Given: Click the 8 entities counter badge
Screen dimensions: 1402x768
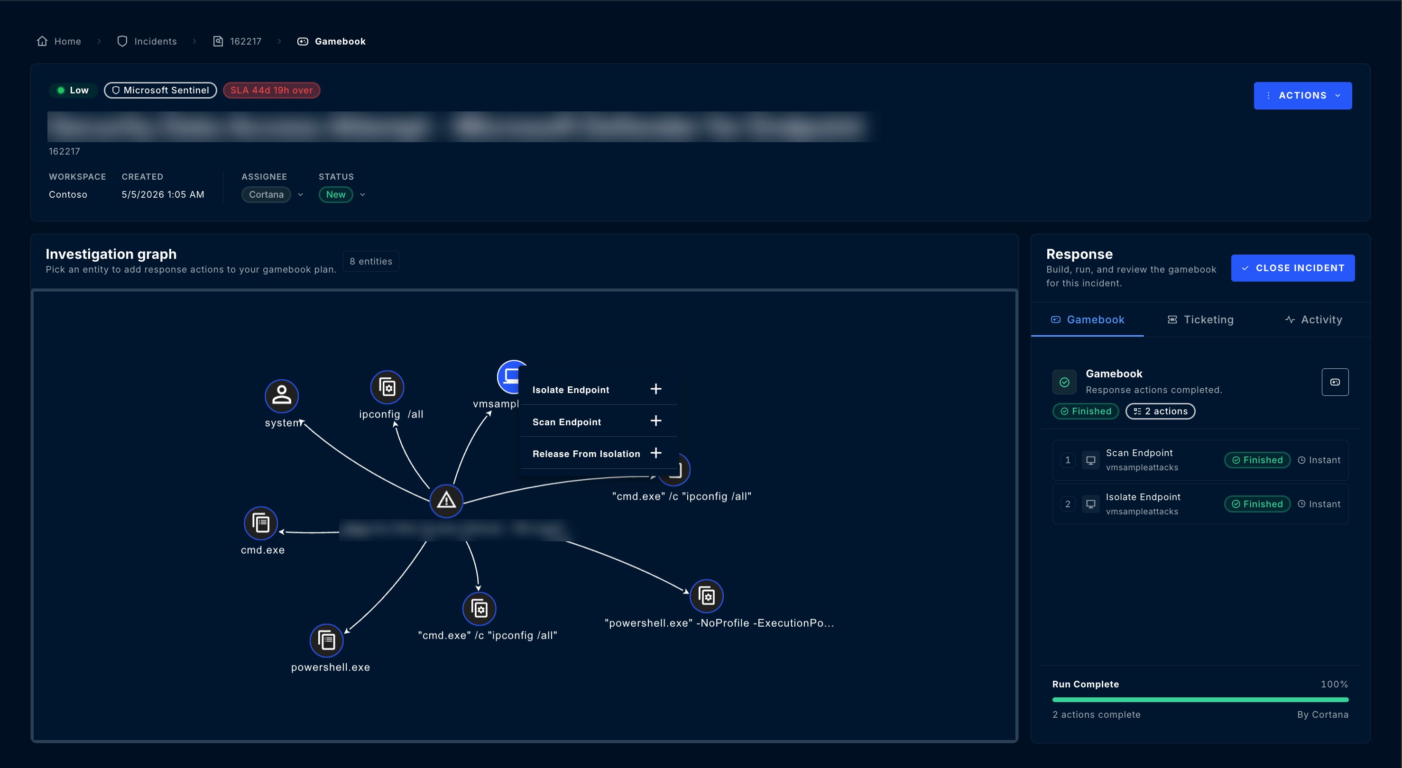Looking at the screenshot, I should pos(370,262).
